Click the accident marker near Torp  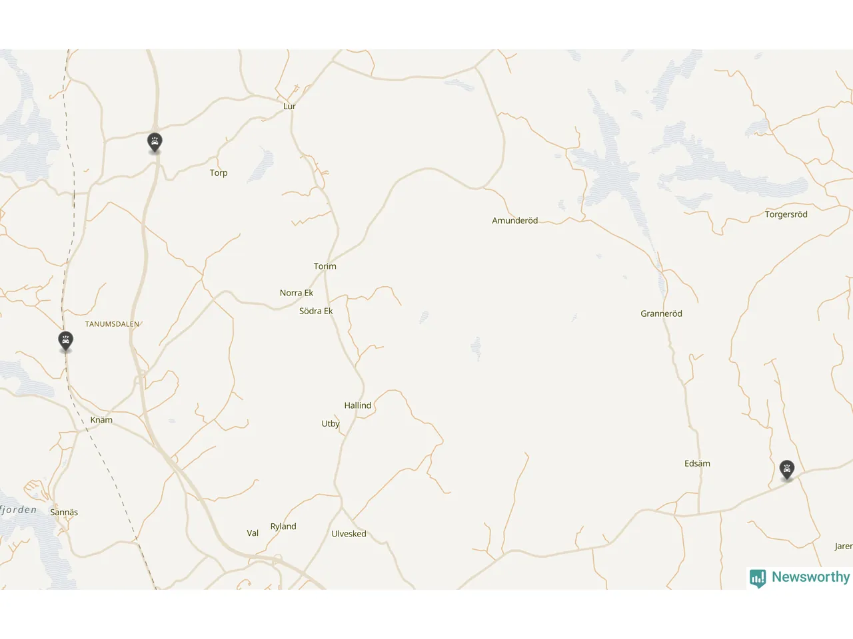click(155, 142)
